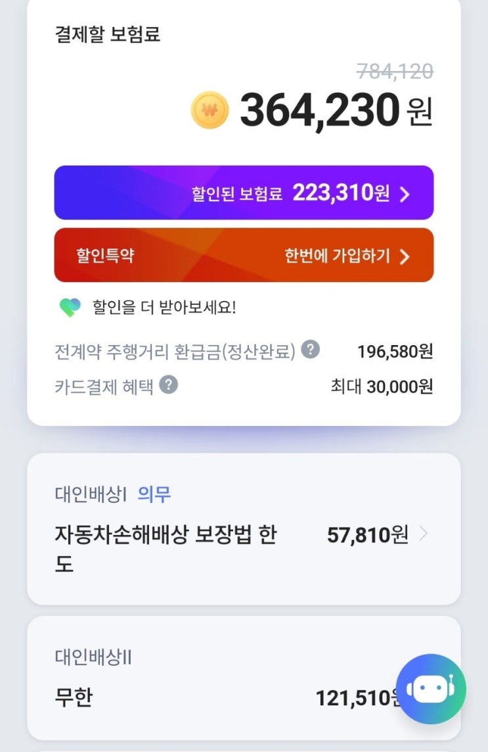Tap the 의무 label on 대인배상I
Viewport: 488px width, 752px height.
(154, 494)
